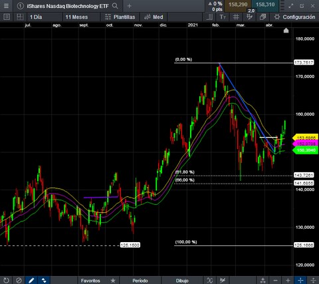Select the 143,7261 Fibonacci price label

point(304,175)
